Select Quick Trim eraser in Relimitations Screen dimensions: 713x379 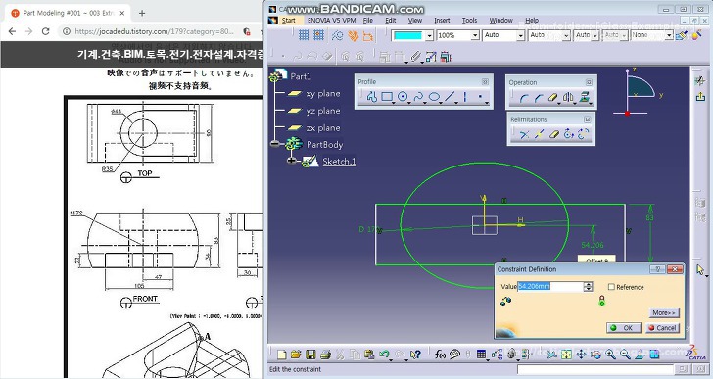coord(553,134)
